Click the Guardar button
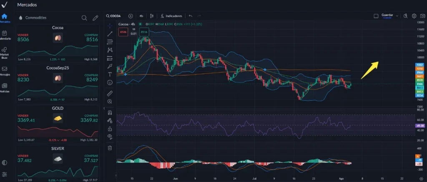This screenshot has width=427, height=182. pos(387,16)
